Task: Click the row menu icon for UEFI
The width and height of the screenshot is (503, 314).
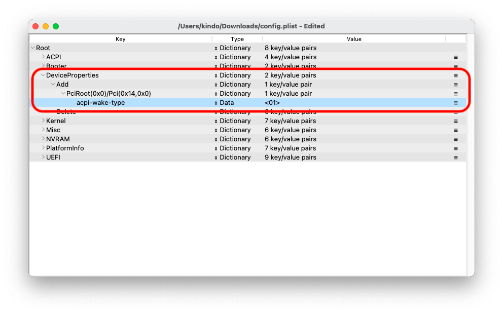Action: click(x=455, y=158)
